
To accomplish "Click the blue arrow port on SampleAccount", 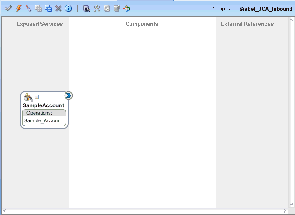I will pos(69,95).
